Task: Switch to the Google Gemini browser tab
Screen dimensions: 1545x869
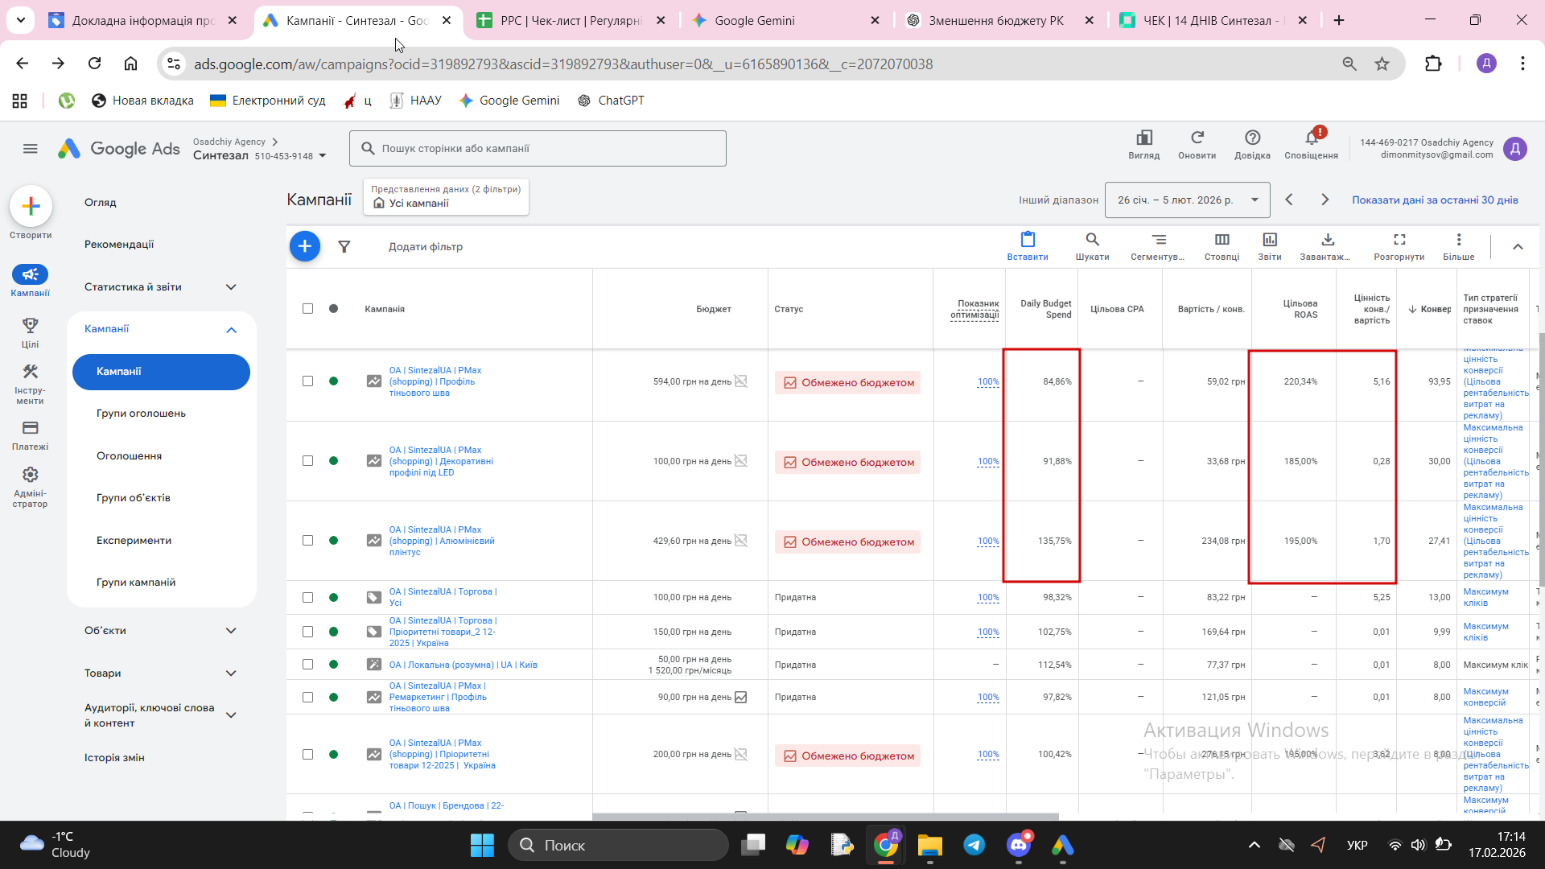Action: click(x=754, y=21)
